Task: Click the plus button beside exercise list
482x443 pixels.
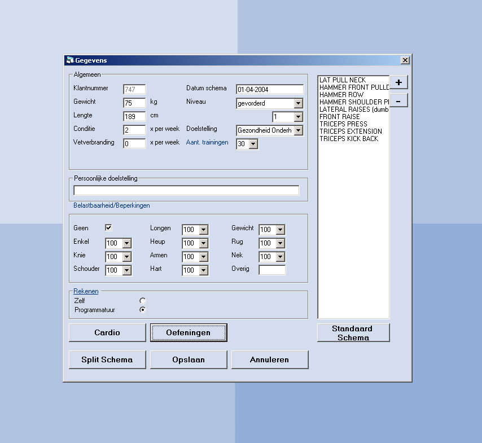Action: pos(398,82)
